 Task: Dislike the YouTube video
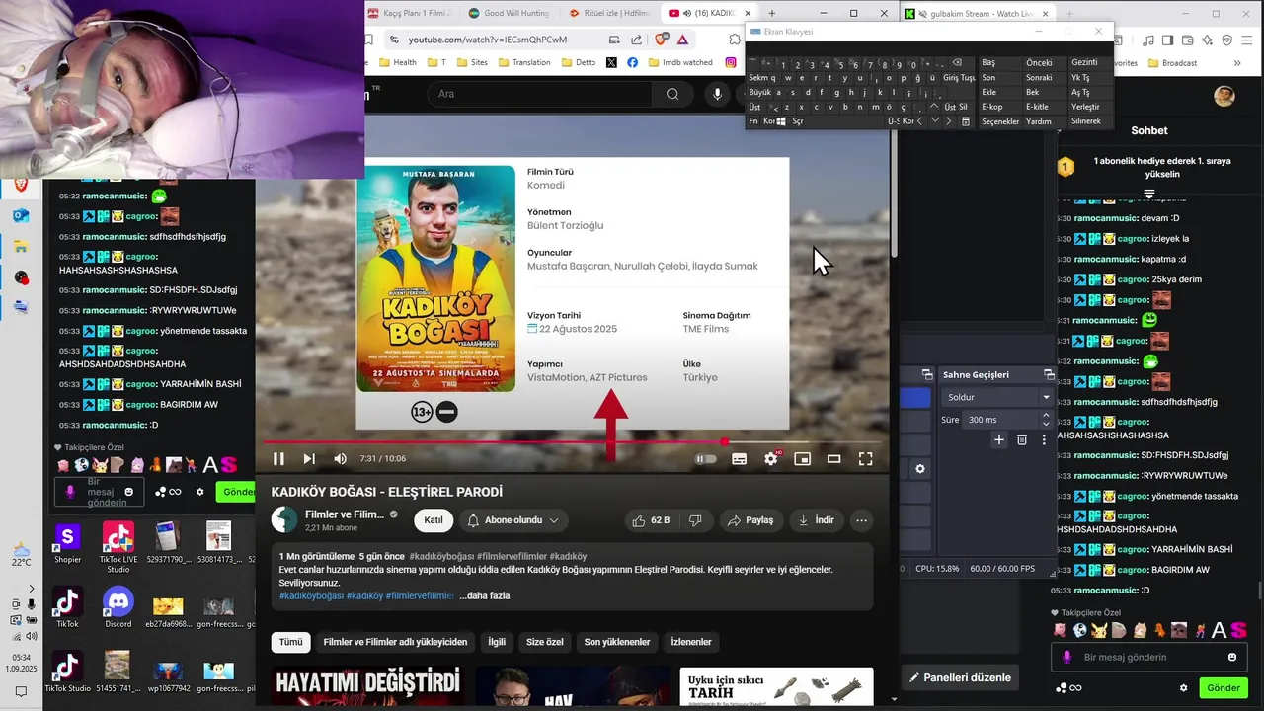click(x=695, y=520)
